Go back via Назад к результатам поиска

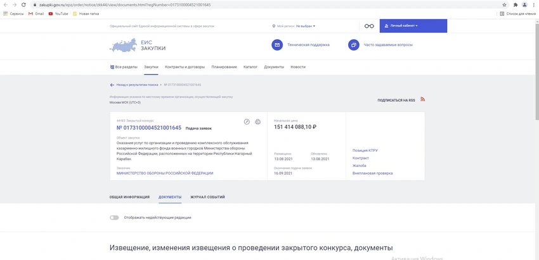(x=134, y=85)
